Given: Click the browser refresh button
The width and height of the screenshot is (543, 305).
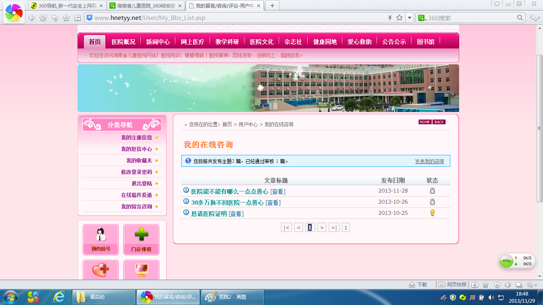Looking at the screenshot, I should (x=43, y=18).
